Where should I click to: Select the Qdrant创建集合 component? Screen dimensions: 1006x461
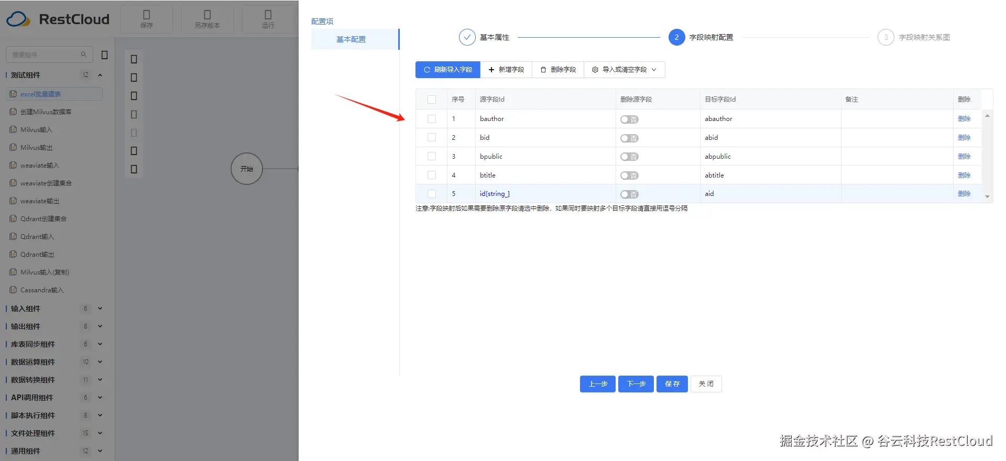point(43,218)
